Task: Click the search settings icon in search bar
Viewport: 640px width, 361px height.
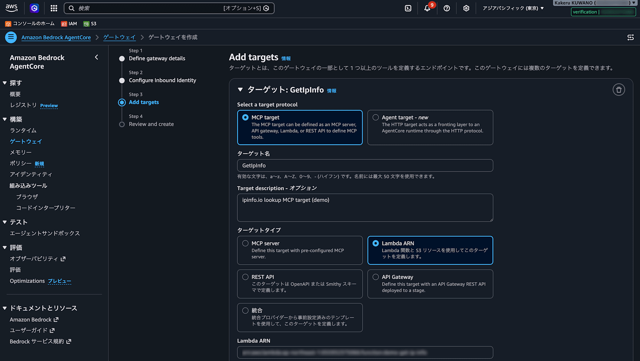Action: pos(266,8)
